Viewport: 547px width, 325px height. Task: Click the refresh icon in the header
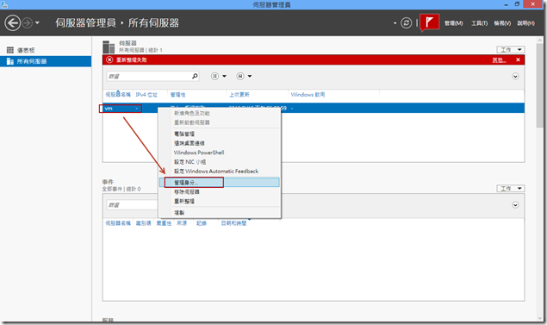(x=406, y=23)
